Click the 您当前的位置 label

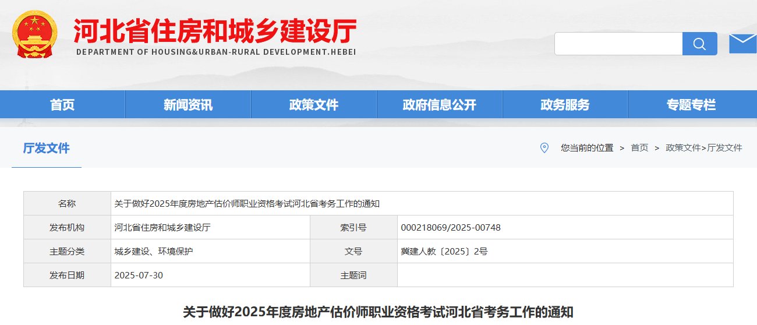coord(587,148)
